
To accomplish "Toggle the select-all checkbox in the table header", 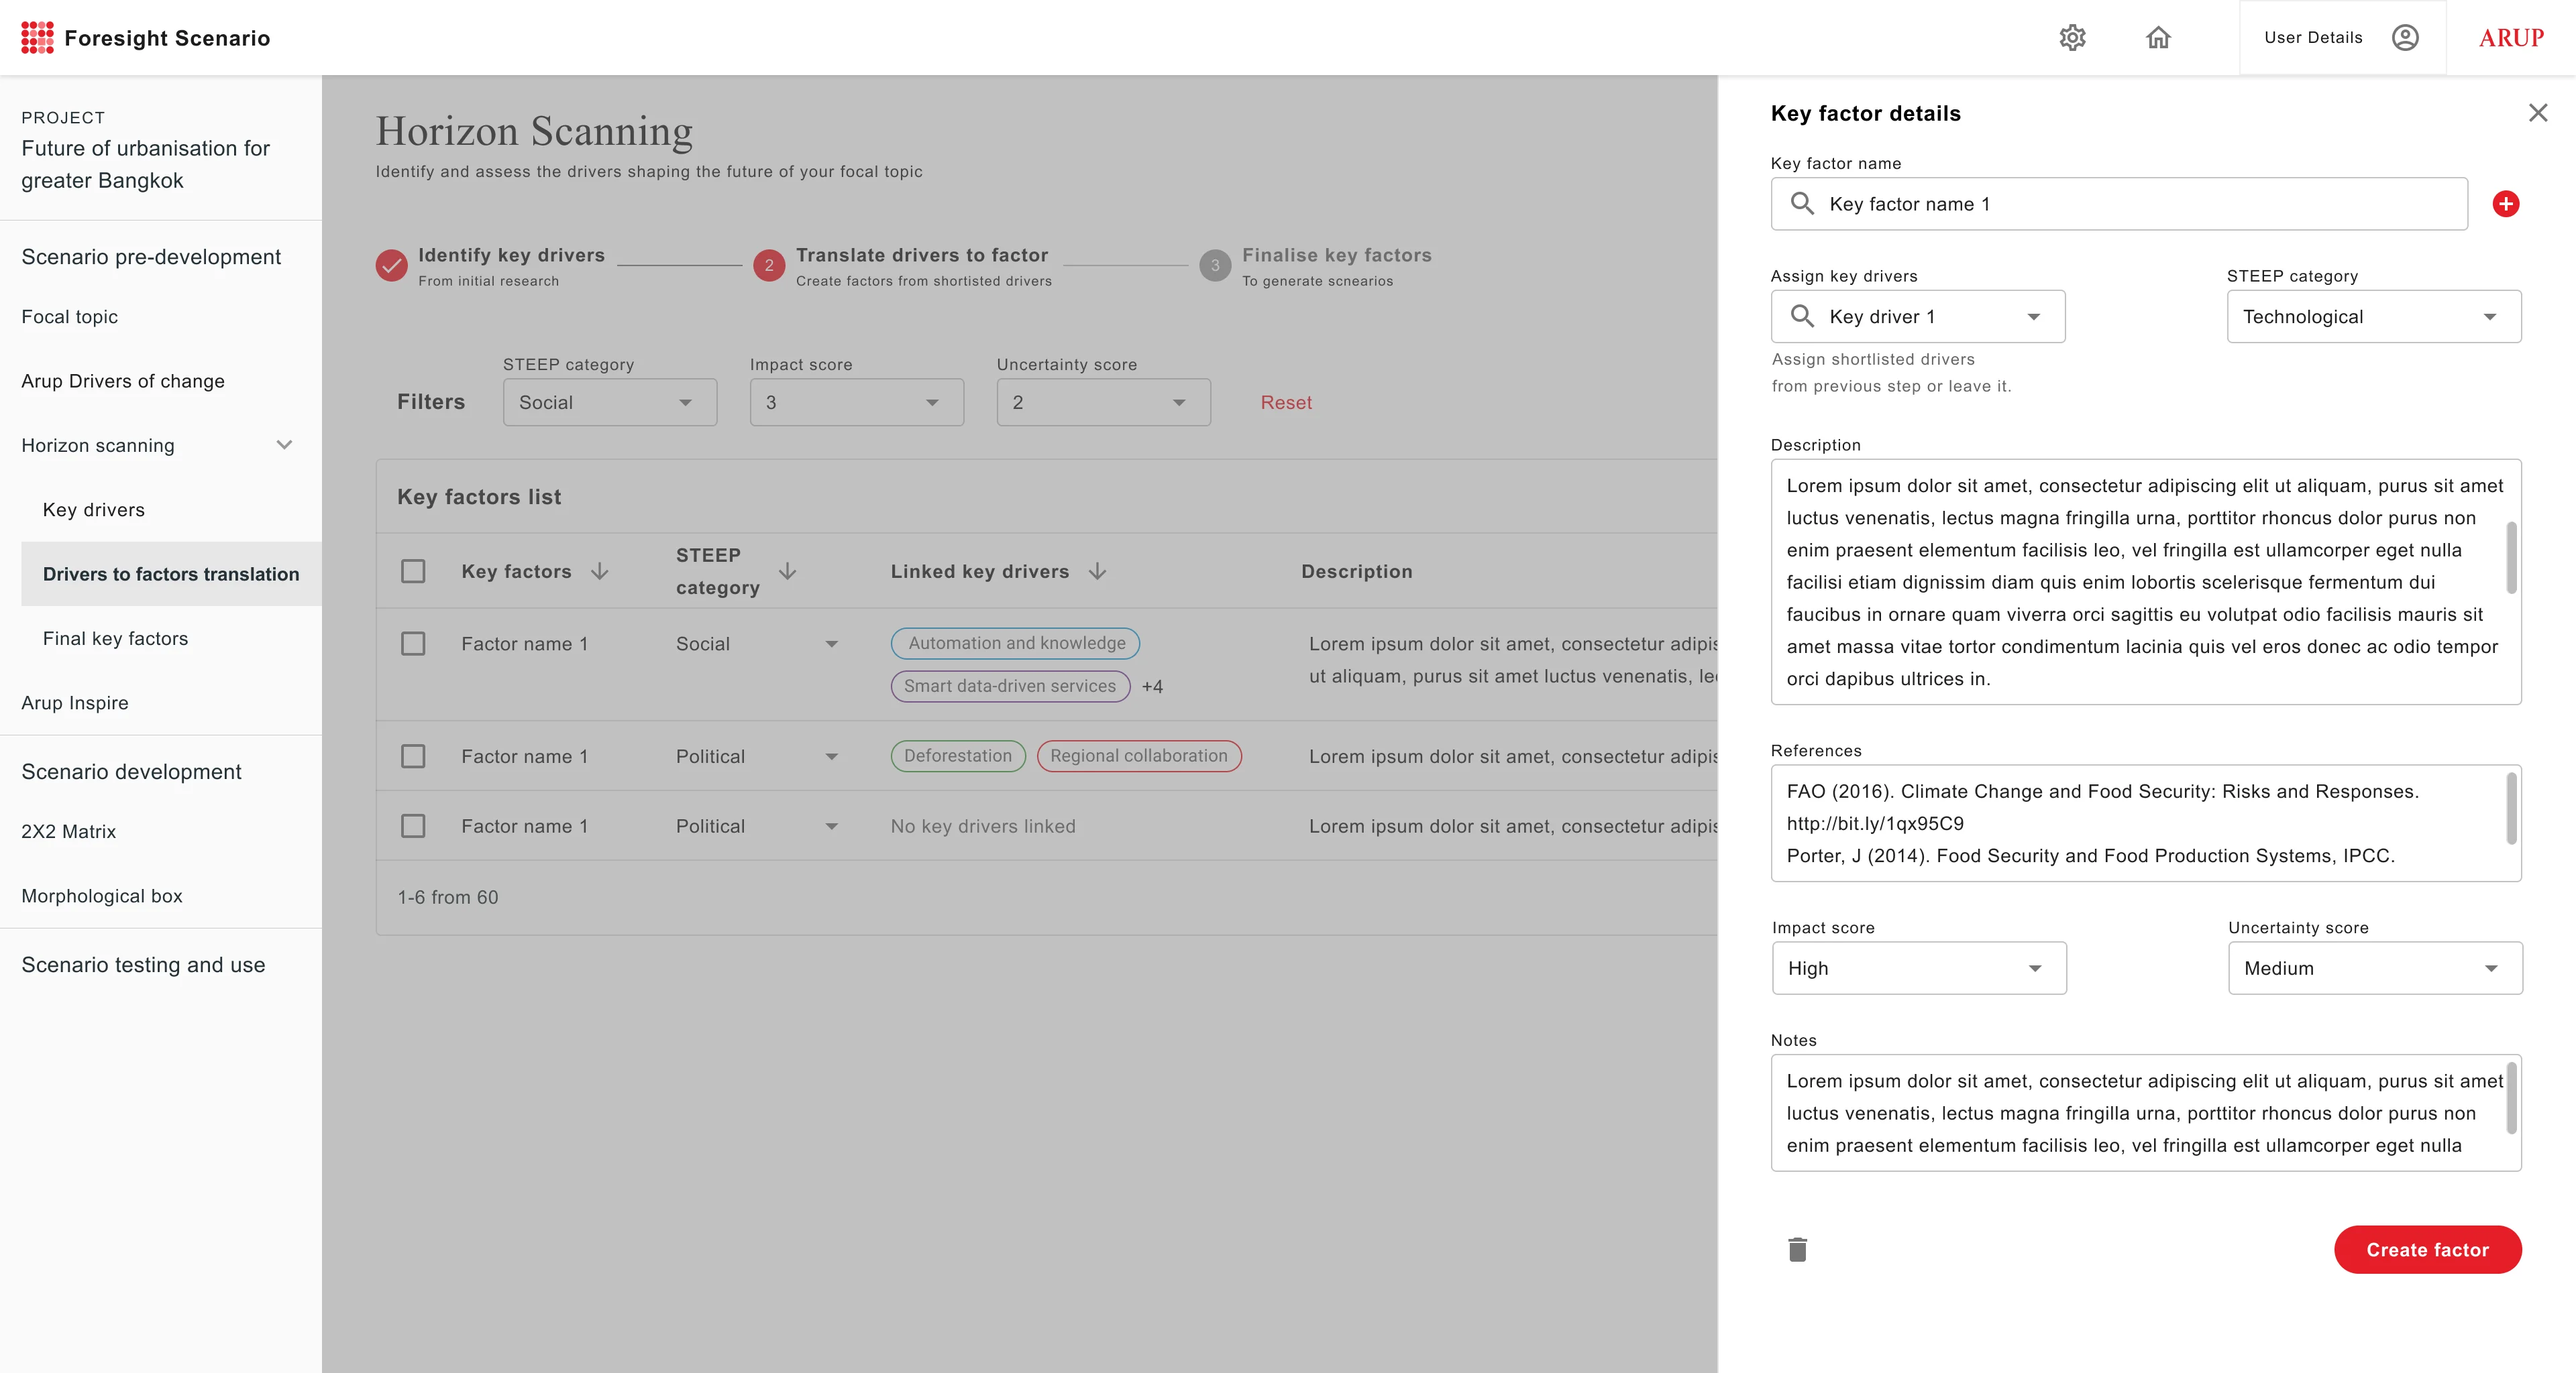I will pyautogui.click(x=413, y=572).
